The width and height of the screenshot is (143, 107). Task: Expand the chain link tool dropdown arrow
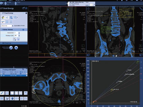tap(4, 93)
